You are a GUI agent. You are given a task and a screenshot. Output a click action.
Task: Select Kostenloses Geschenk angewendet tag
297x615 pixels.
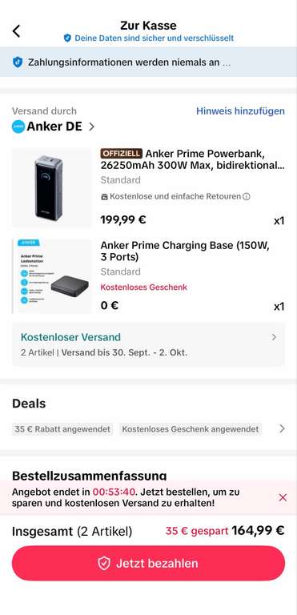(x=191, y=429)
